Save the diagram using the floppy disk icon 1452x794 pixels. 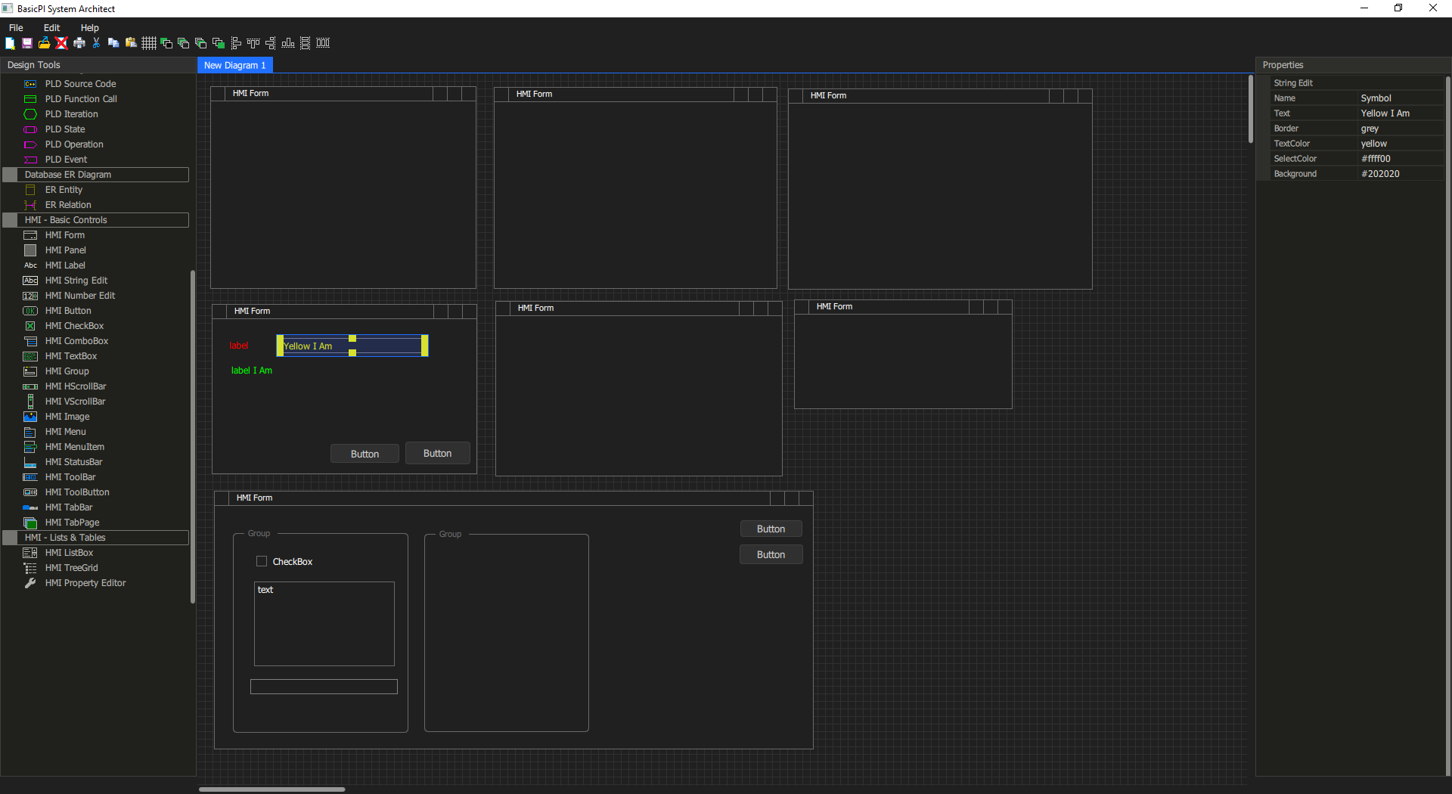tap(27, 43)
